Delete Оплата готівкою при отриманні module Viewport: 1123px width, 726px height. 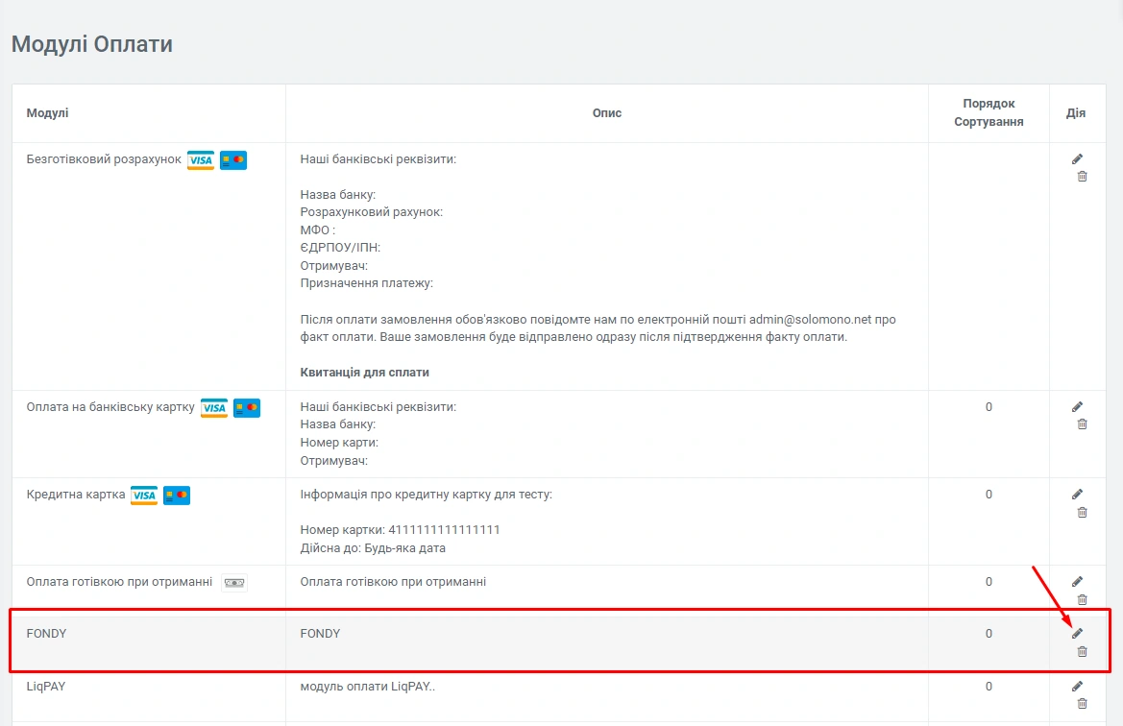[x=1082, y=599]
